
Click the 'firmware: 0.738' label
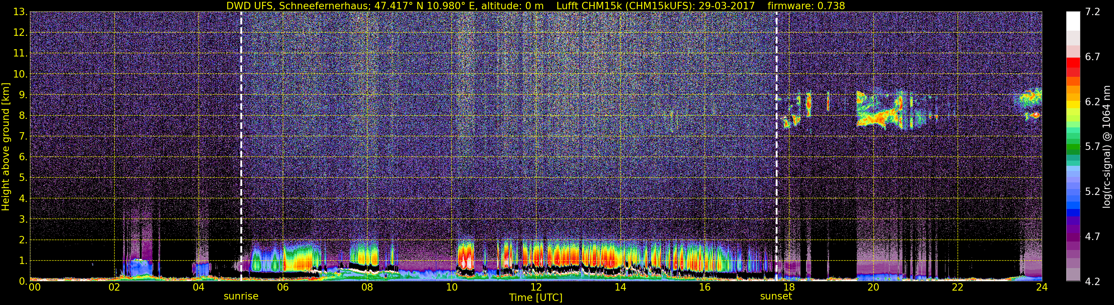coord(806,6)
